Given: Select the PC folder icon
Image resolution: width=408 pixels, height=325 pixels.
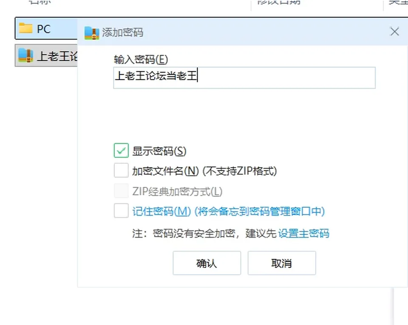Looking at the screenshot, I should [x=26, y=28].
